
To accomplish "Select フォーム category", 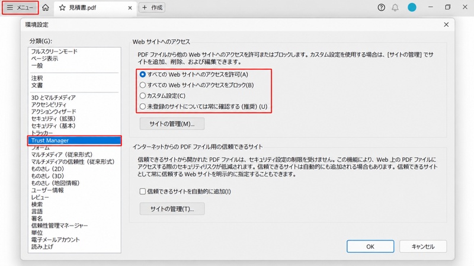I will pyautogui.click(x=40, y=148).
